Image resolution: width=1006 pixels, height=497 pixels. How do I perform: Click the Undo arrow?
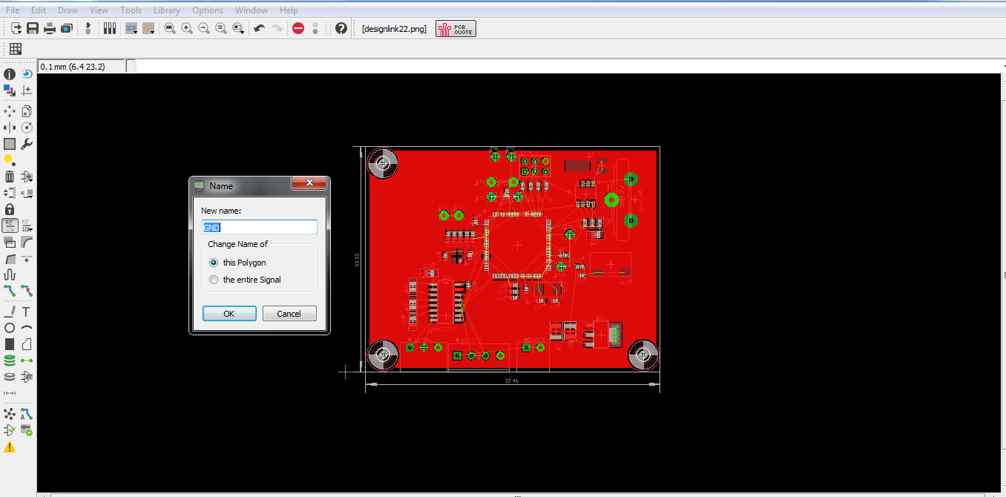click(259, 28)
